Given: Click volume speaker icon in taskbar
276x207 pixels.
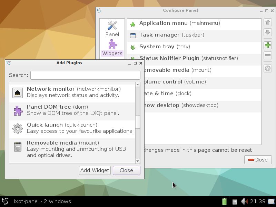Looking at the screenshot, I should click(244, 201).
